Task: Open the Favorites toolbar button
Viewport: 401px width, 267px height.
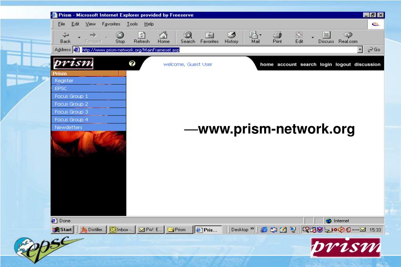Action: [209, 37]
